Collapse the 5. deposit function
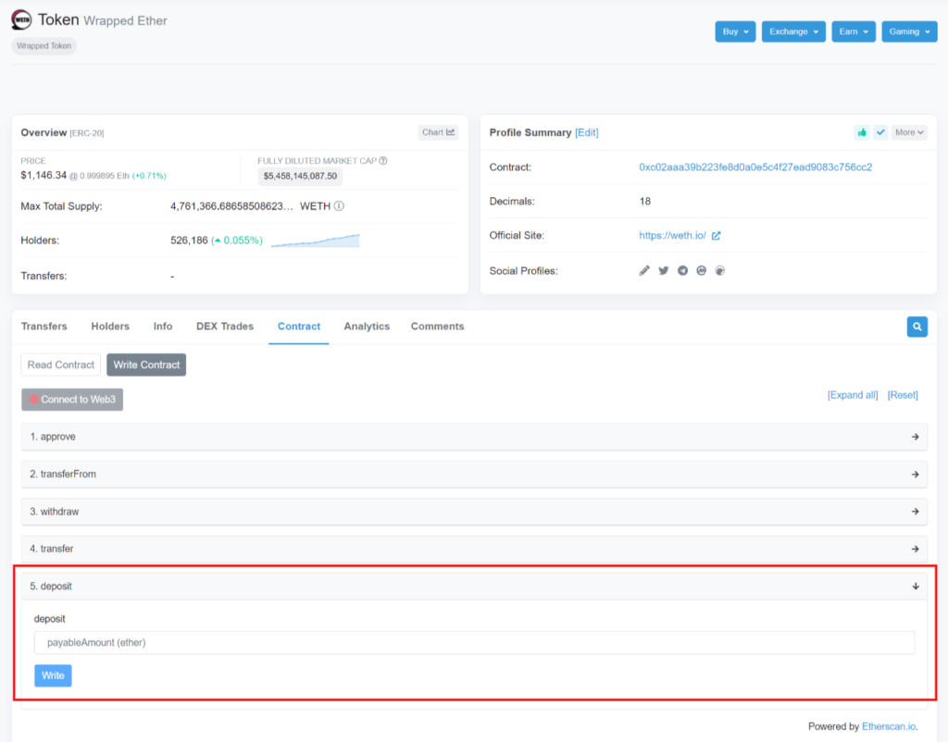948x742 pixels. pyautogui.click(x=474, y=587)
